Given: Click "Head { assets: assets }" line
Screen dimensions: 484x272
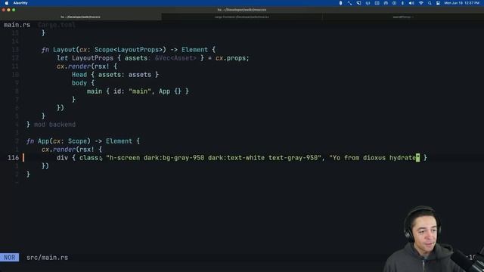Looking at the screenshot, I should (115, 75).
